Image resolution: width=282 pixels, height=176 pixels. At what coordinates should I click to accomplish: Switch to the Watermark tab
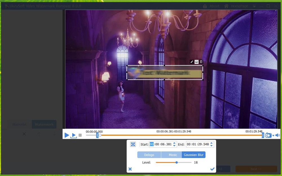point(44,124)
